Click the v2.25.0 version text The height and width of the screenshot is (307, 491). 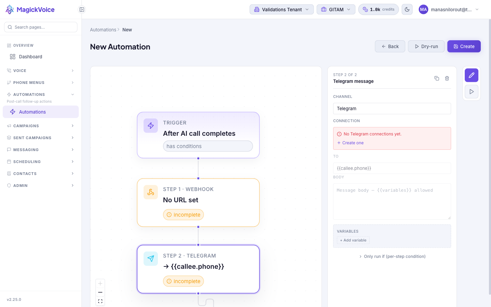coord(14,299)
